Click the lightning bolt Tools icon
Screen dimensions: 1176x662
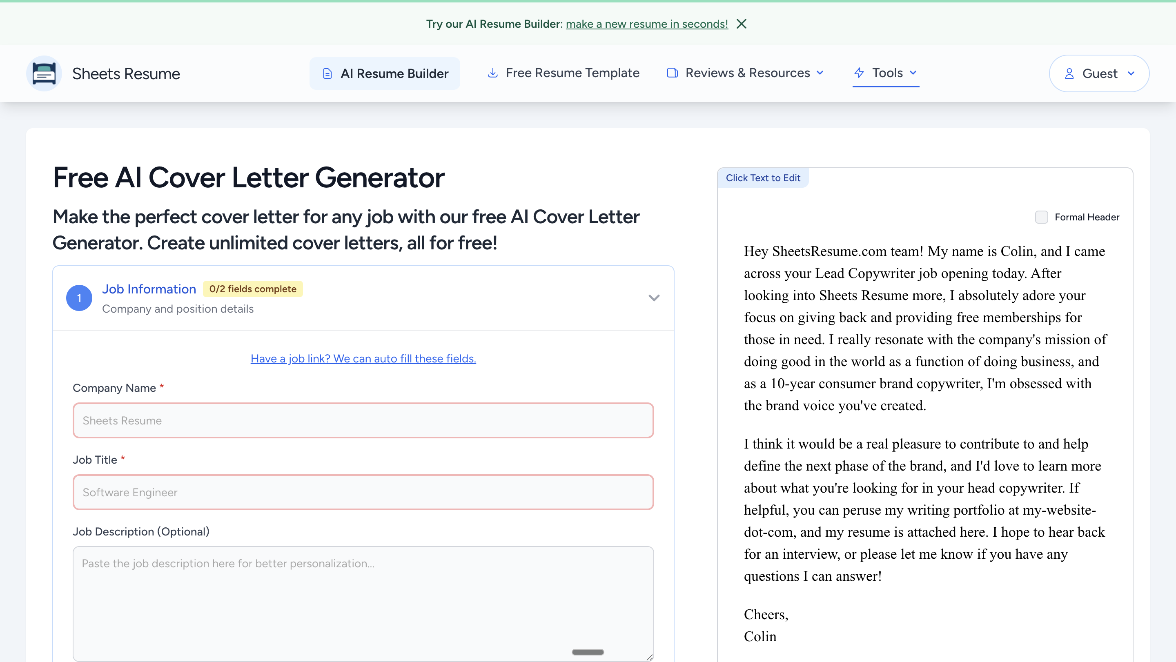click(x=859, y=73)
